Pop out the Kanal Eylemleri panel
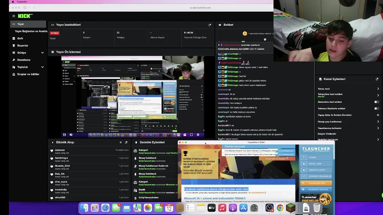This screenshot has width=383, height=215. click(x=377, y=79)
